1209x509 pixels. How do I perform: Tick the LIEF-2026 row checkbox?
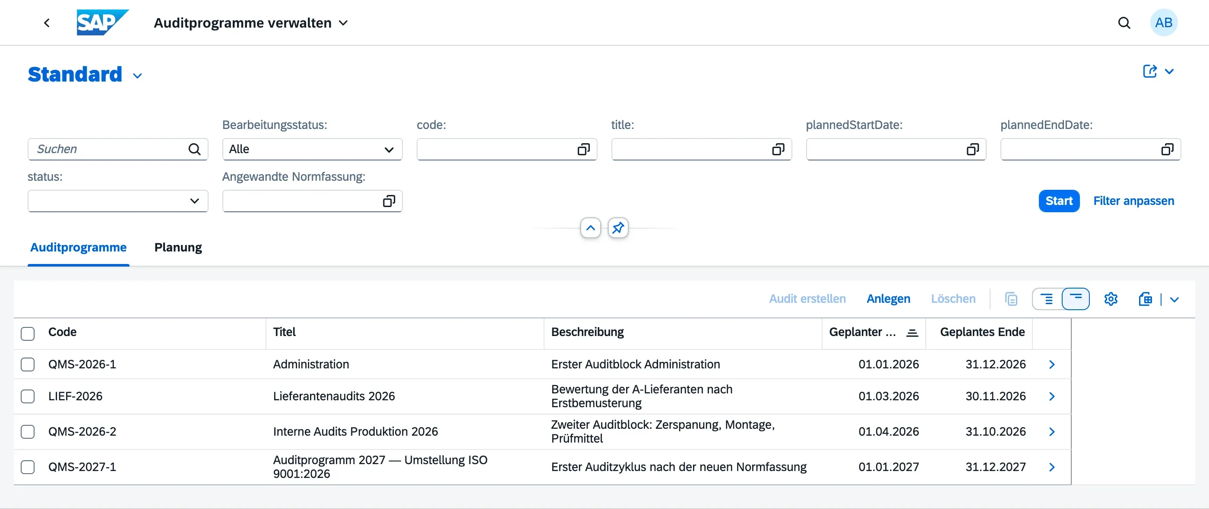pyautogui.click(x=28, y=396)
